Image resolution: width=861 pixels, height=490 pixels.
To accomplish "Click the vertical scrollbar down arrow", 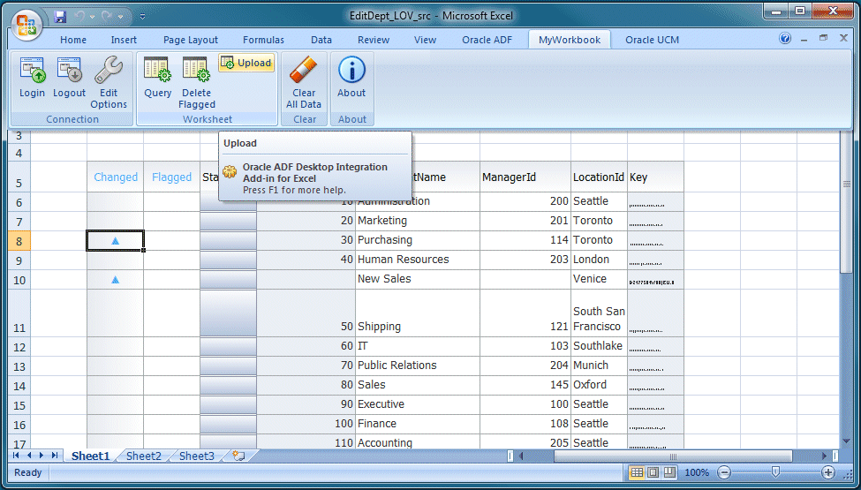I will [846, 441].
